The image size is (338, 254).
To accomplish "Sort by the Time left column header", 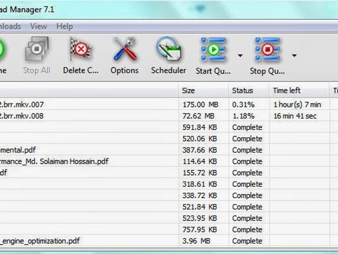I will pyautogui.click(x=299, y=90).
